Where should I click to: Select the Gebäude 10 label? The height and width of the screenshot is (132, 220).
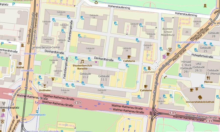pos(102,91)
